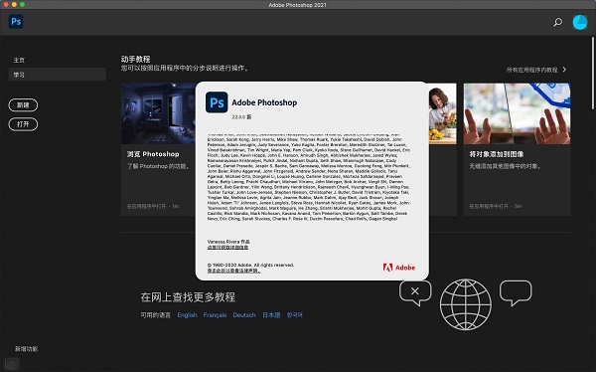Switch tutorials language to Deutsch
Viewport: 596px width, 372px height.
(x=244, y=315)
